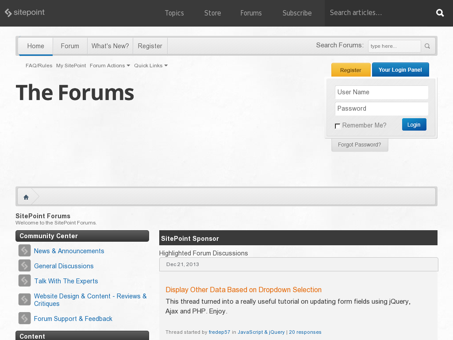Select the What's New? tab
The image size is (453, 340).
(x=110, y=46)
